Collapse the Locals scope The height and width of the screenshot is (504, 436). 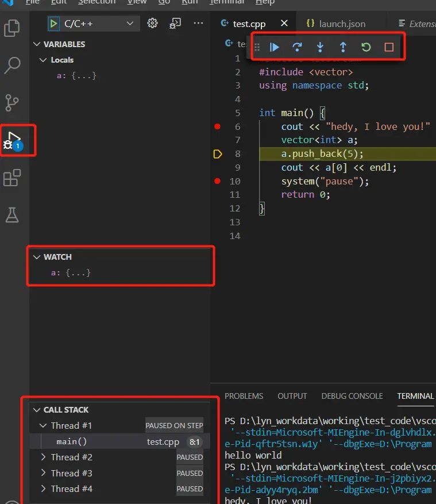point(43,60)
